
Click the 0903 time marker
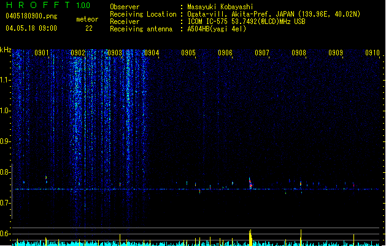click(x=115, y=53)
